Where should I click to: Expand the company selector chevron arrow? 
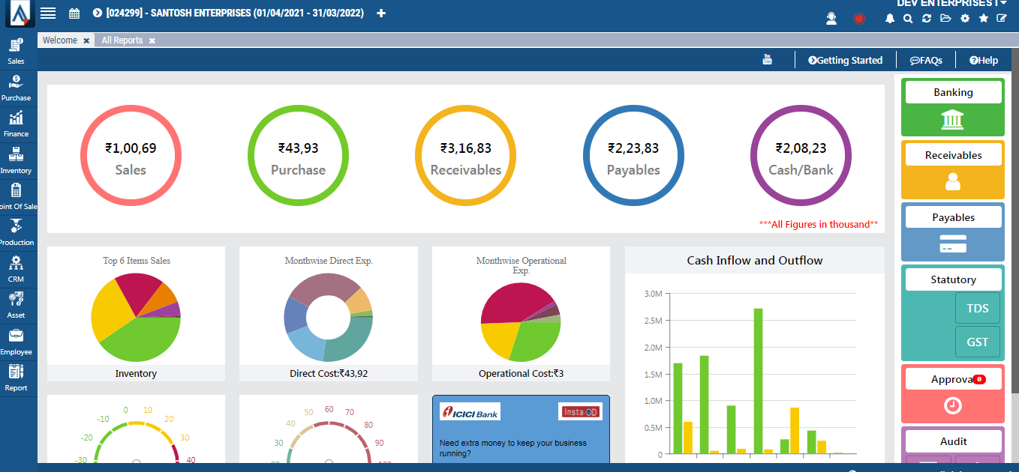tap(95, 13)
